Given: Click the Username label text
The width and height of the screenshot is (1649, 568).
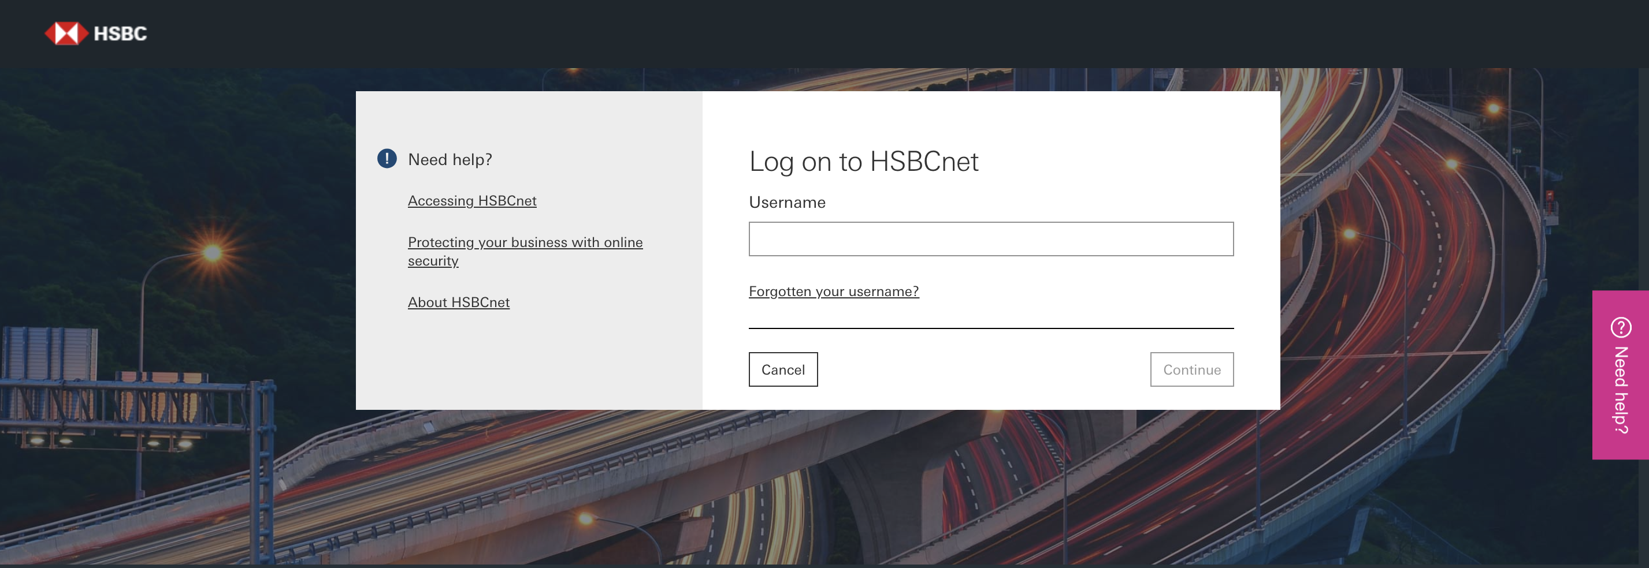Looking at the screenshot, I should (x=787, y=203).
